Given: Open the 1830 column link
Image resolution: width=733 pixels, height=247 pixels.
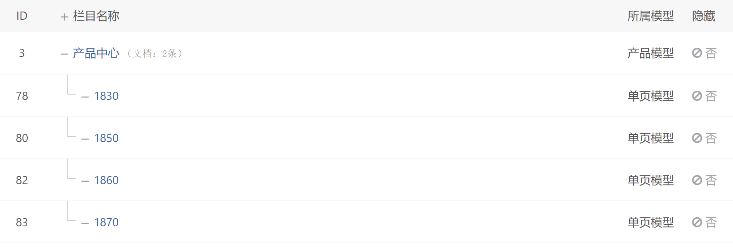Looking at the screenshot, I should coord(106,96).
